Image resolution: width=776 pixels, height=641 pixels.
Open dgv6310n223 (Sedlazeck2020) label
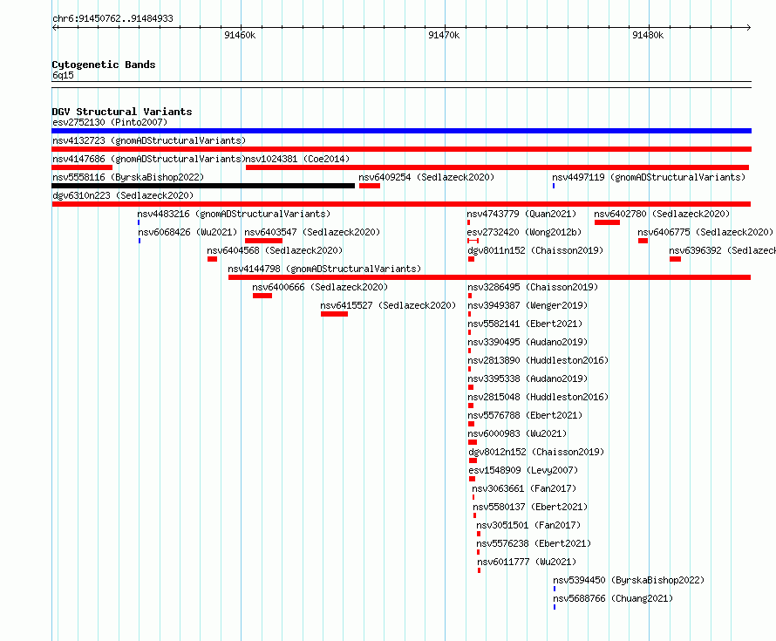click(123, 195)
